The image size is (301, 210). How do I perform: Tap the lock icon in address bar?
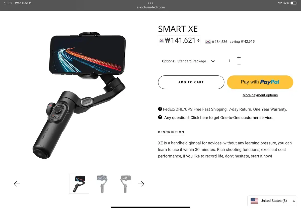tap(137, 7)
